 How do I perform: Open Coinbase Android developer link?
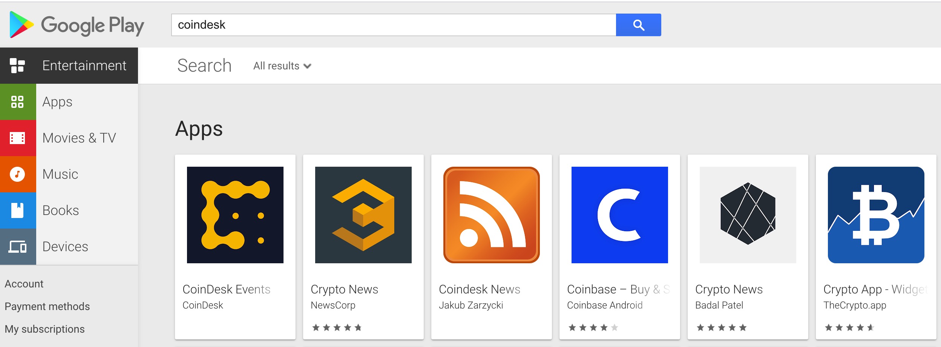(x=605, y=305)
